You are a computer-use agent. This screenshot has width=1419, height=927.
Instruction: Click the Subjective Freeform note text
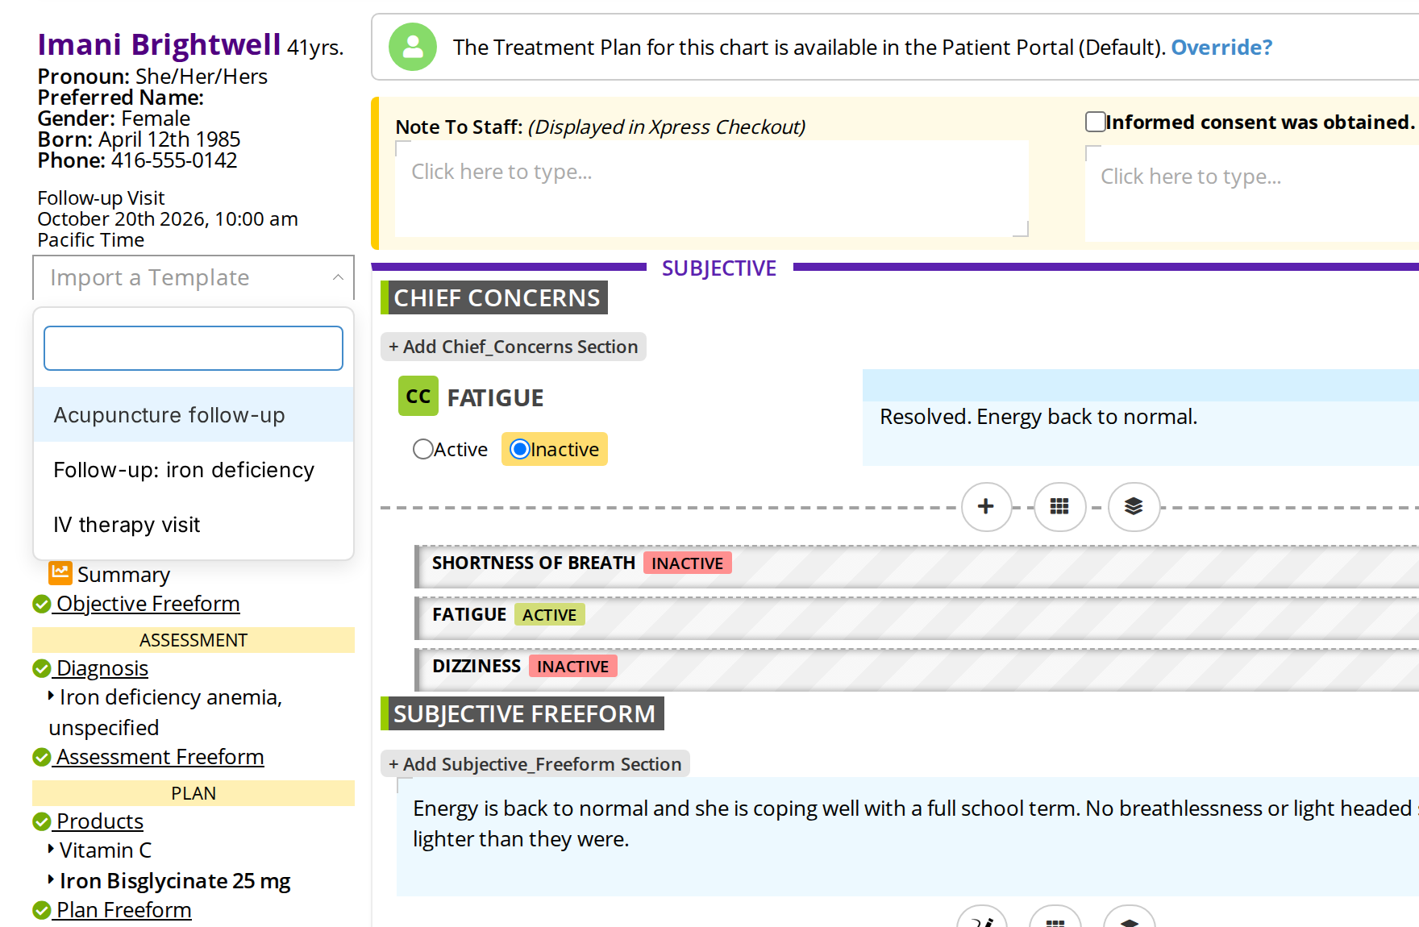click(908, 836)
